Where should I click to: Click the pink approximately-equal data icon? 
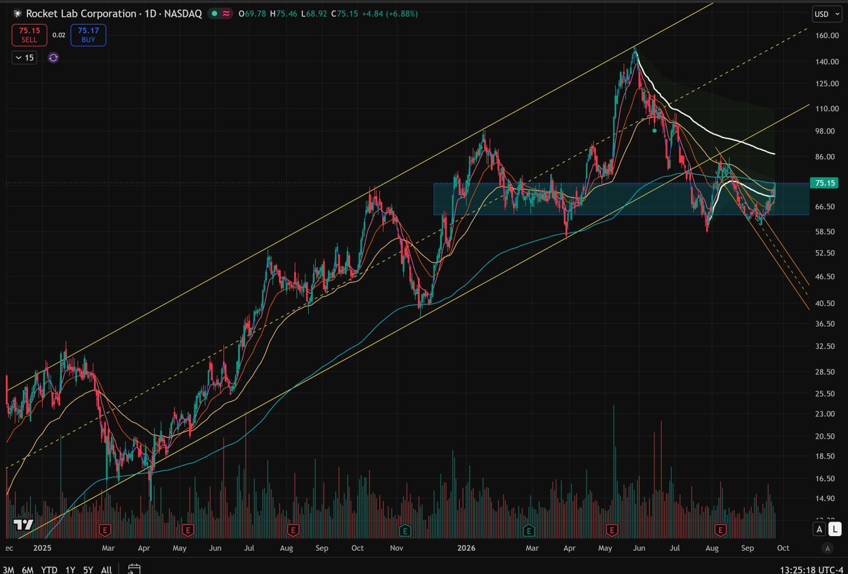pyautogui.click(x=226, y=13)
